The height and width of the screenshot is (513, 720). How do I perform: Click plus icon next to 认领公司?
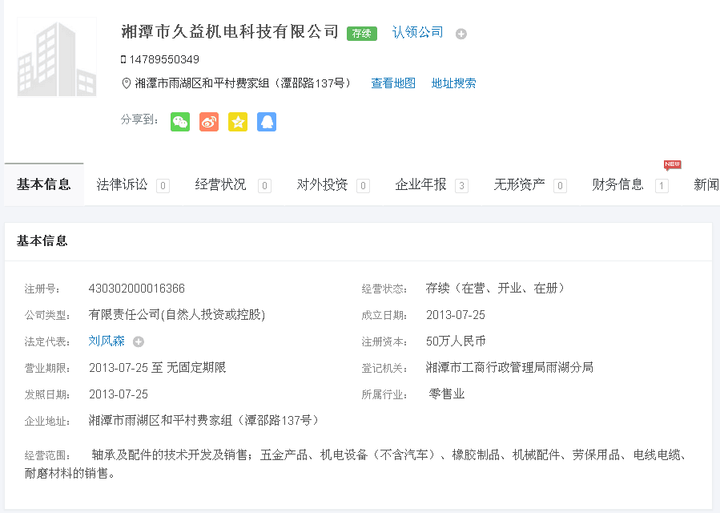pos(461,34)
